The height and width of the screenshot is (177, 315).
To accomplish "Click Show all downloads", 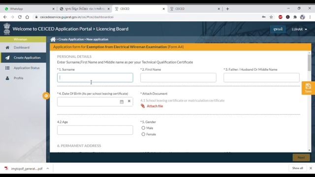I will click(297, 168).
